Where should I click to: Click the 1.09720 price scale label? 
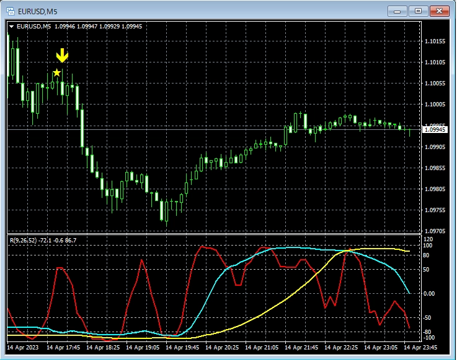point(436,231)
